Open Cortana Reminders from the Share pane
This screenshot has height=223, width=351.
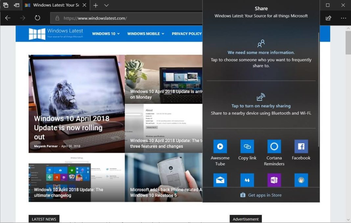click(x=274, y=146)
